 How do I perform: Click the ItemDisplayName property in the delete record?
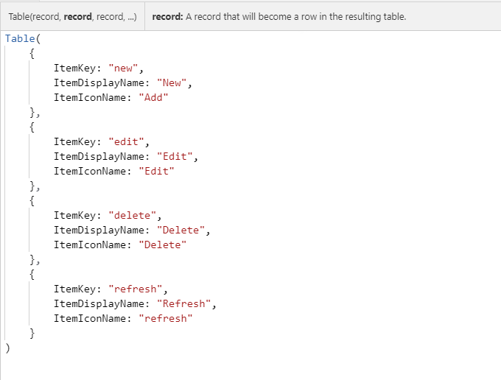(99, 230)
